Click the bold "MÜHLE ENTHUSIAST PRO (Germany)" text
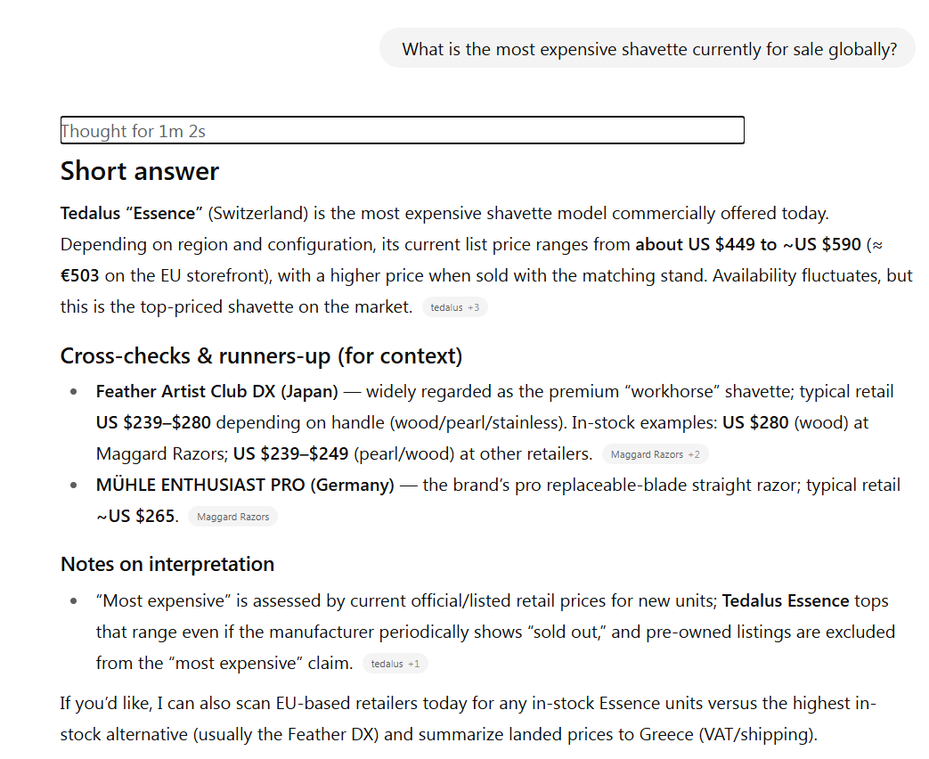The height and width of the screenshot is (759, 929). (x=245, y=486)
